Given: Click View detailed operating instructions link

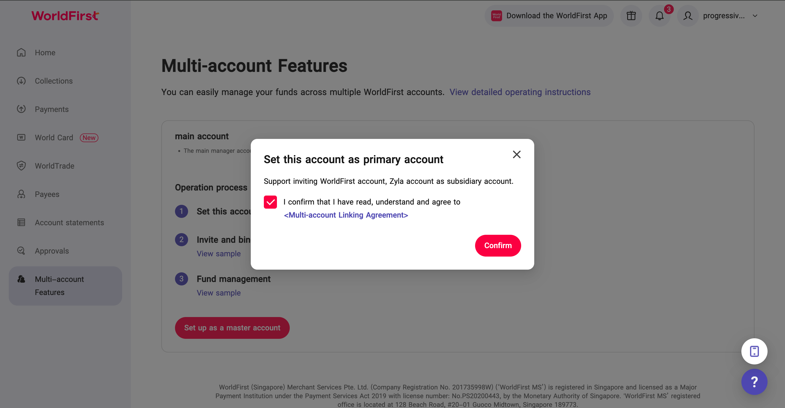Looking at the screenshot, I should tap(520, 92).
